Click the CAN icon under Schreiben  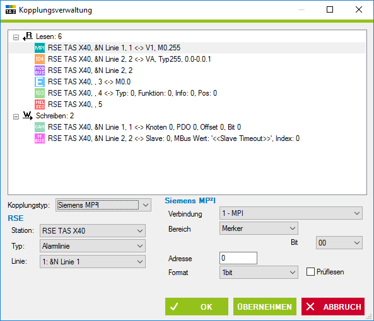click(40, 127)
